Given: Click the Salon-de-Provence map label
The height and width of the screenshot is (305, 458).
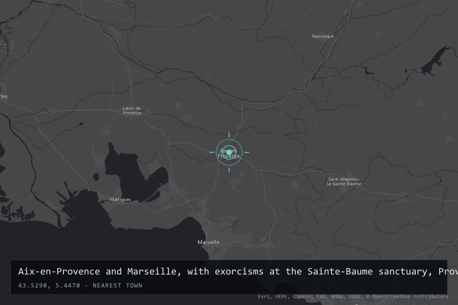Looking at the screenshot, I should (x=132, y=111).
